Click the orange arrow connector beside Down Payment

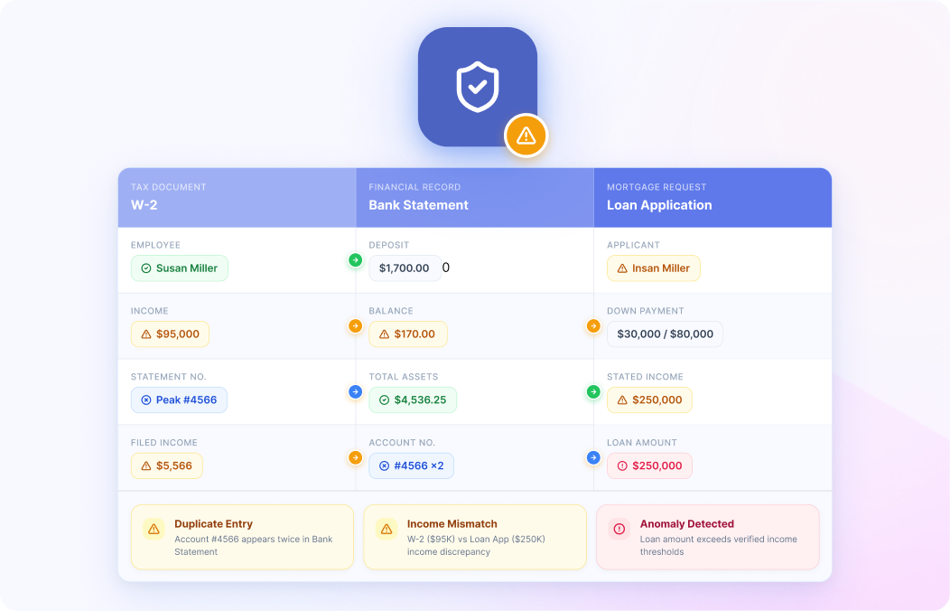pos(593,326)
